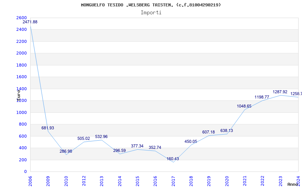The height and width of the screenshot is (188, 302).
Task: Click the 2400 y-axis value
Action: pos(22,30)
